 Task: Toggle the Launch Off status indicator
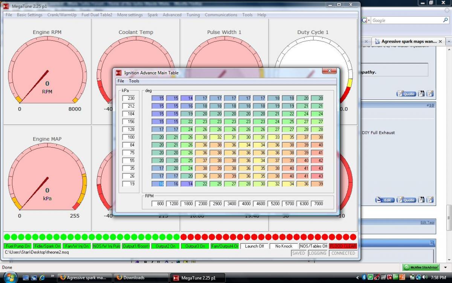point(254,246)
